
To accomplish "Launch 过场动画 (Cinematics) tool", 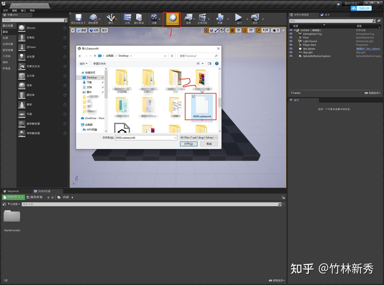I will [203, 19].
